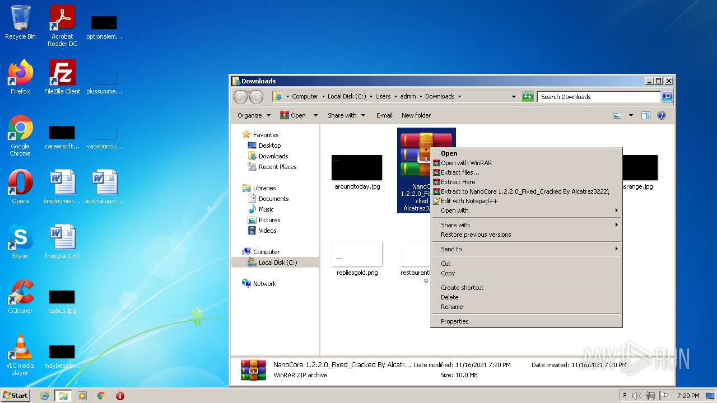Open address bar history dropdown
The width and height of the screenshot is (717, 403).
click(x=514, y=97)
